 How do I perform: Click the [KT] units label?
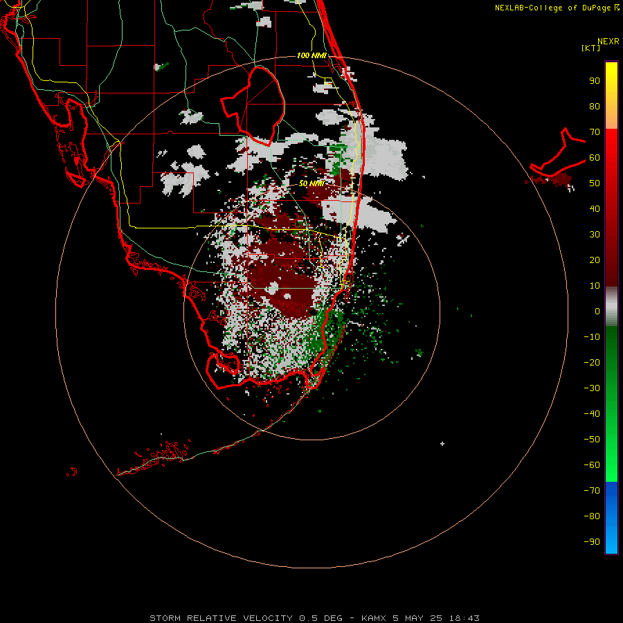pyautogui.click(x=591, y=48)
